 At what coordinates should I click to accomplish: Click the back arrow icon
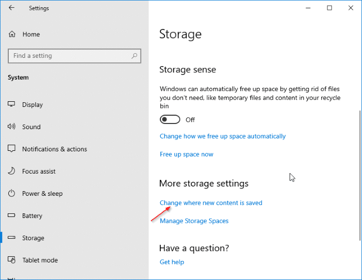[x=11, y=8]
